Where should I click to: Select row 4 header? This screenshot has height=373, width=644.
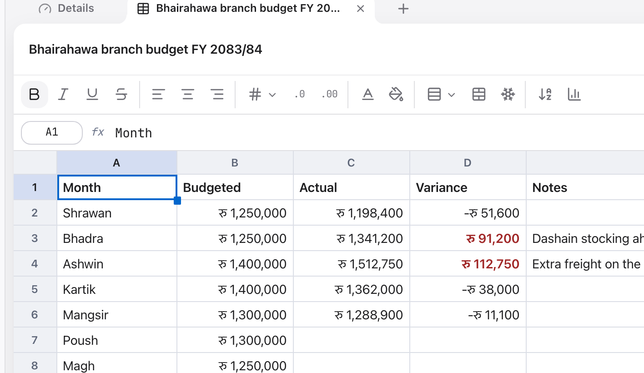[x=35, y=264]
